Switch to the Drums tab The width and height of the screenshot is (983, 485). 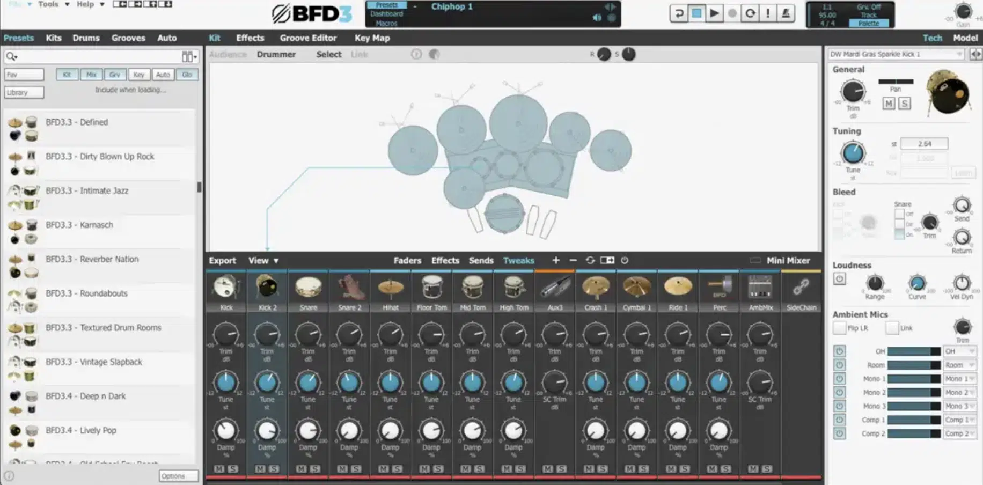point(86,38)
